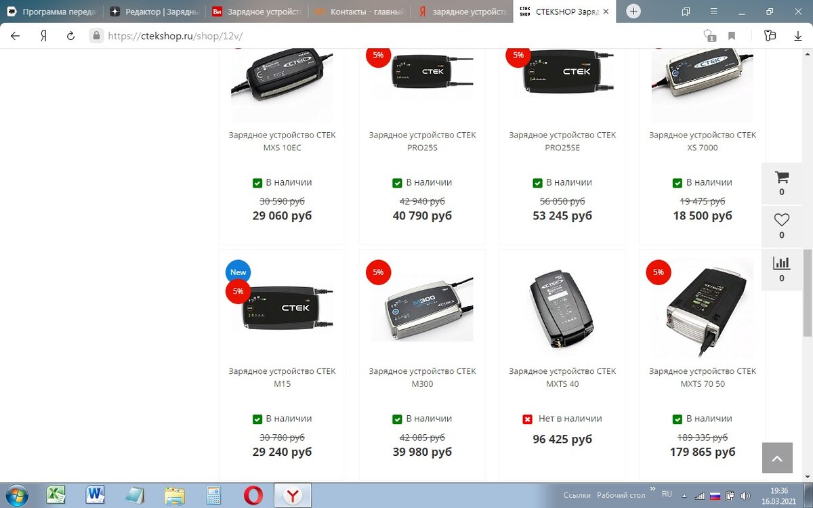The image size is (813, 508).
Task: Open the protect badge icon in address bar
Action: click(709, 36)
